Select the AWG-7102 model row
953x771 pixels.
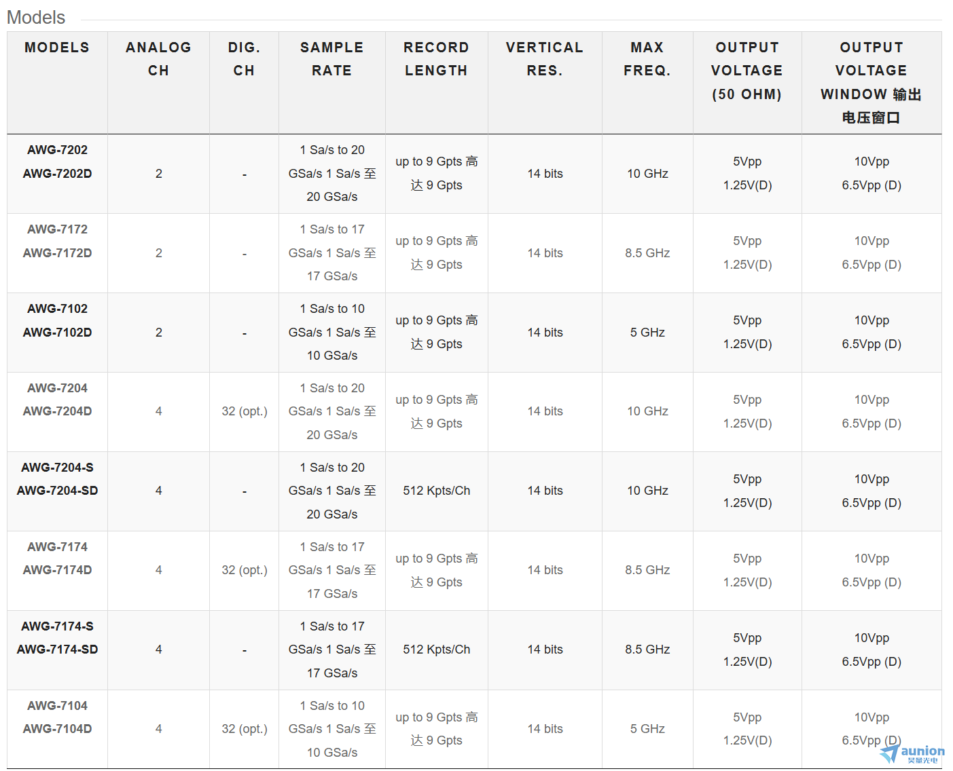click(474, 333)
